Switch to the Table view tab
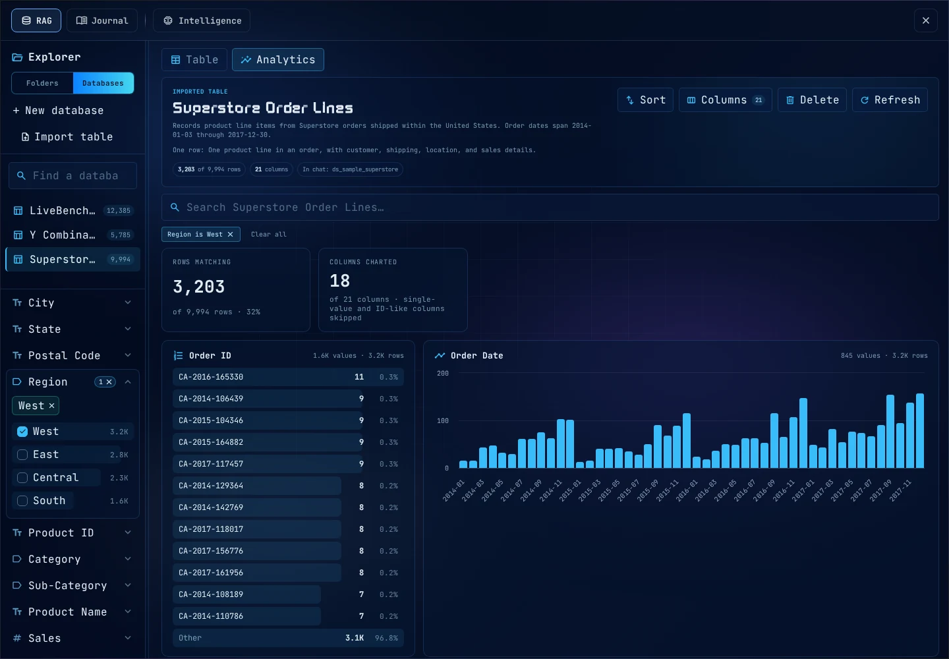The image size is (949, 659). 194,60
